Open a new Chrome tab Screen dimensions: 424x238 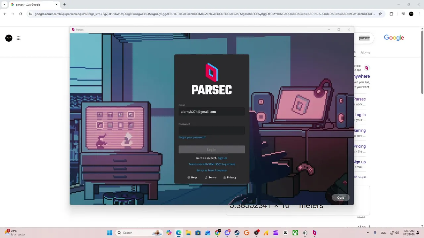click(64, 5)
